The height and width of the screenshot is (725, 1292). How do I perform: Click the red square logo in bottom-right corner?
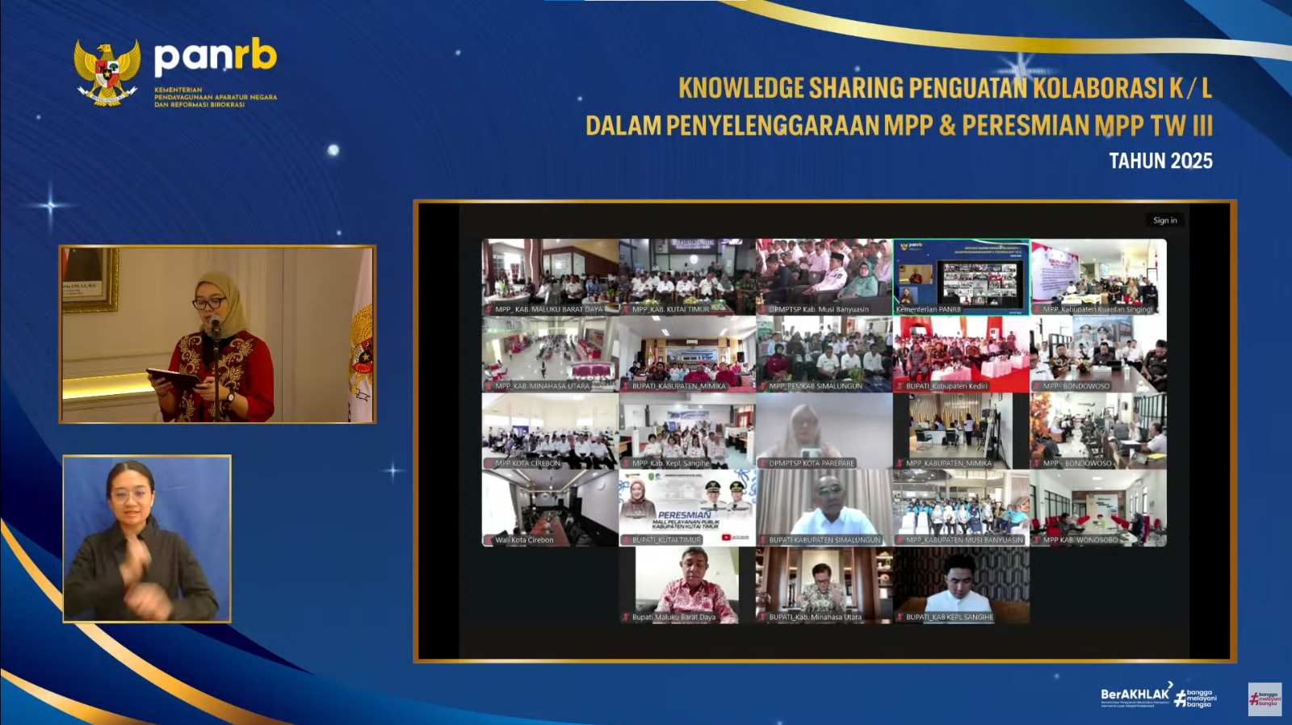tap(1265, 698)
